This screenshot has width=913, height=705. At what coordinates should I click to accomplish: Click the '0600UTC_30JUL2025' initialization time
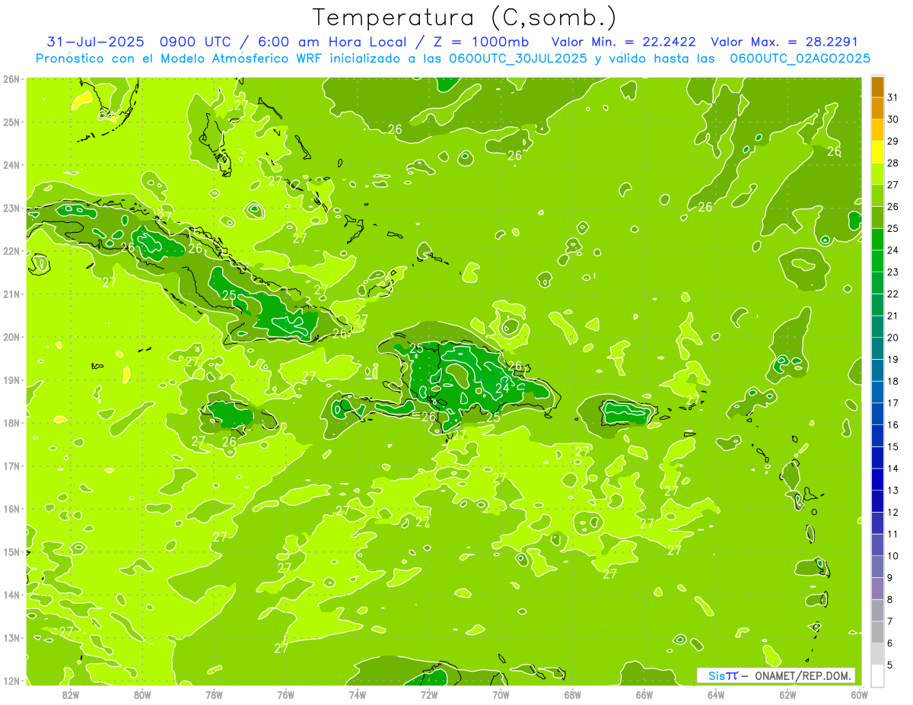coord(517,59)
